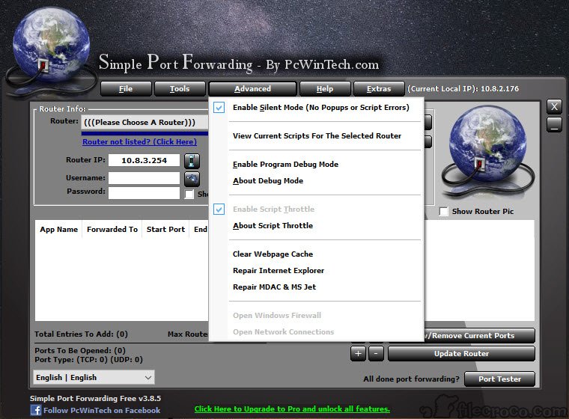The width and height of the screenshot is (569, 419).
Task: Click the Simple Port Forwarding Free v3.8.5 text
Action: click(x=95, y=398)
